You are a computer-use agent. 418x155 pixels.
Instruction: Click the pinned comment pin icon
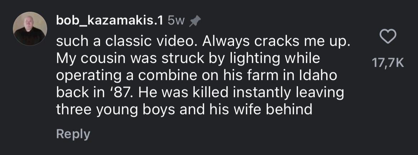194,22
